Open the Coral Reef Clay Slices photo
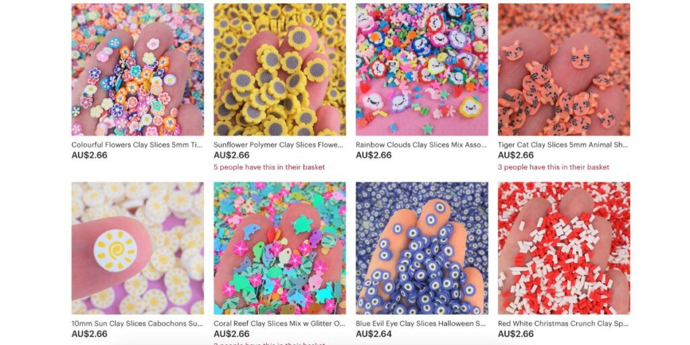The height and width of the screenshot is (345, 690). (x=280, y=248)
